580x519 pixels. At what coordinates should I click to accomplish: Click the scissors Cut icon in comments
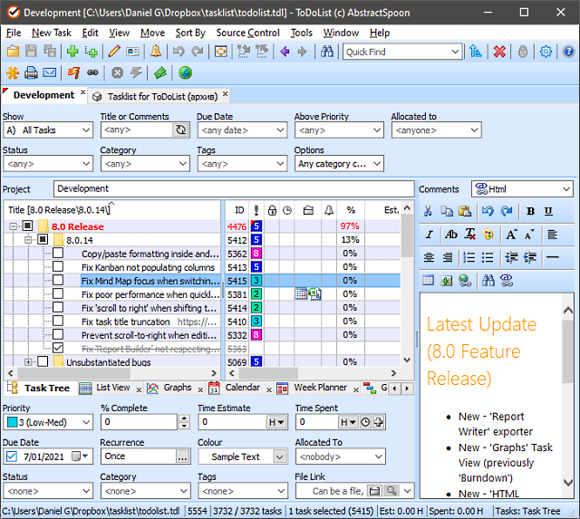(428, 211)
